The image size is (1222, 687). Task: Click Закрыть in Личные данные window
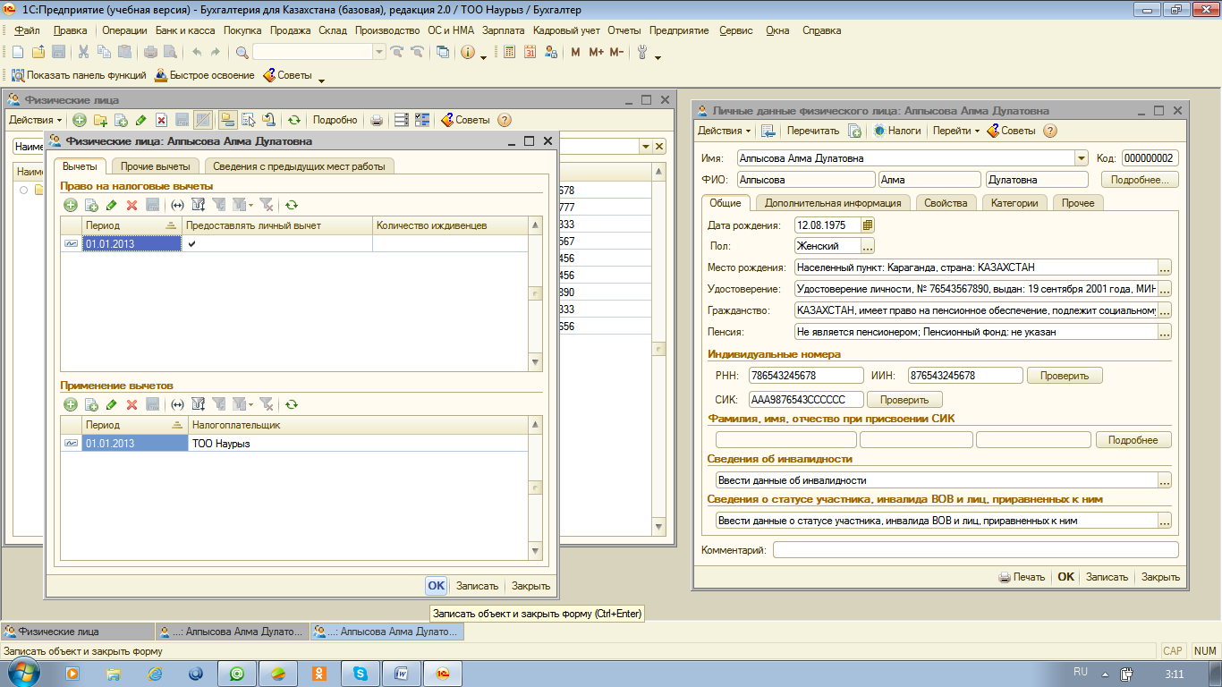click(x=1160, y=577)
